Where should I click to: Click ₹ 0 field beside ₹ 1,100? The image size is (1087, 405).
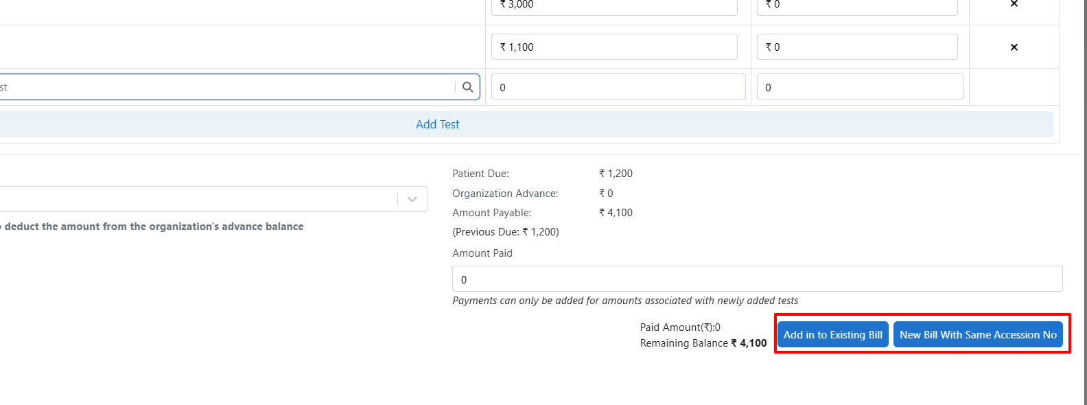pos(857,47)
